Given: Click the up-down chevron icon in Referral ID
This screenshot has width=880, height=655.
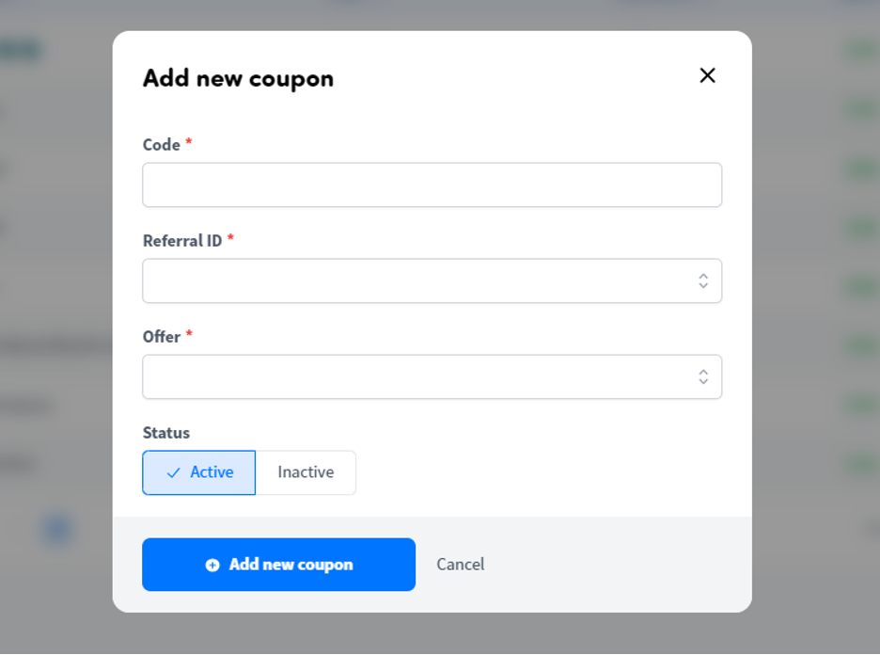Looking at the screenshot, I should (x=703, y=280).
